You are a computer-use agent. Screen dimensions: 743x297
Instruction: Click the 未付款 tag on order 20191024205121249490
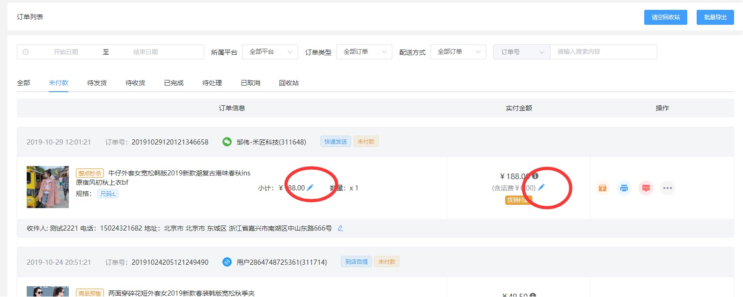[387, 262]
